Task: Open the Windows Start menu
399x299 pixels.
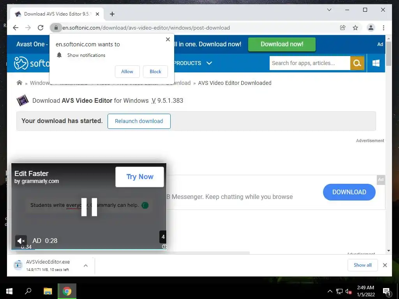Action: coord(9,291)
